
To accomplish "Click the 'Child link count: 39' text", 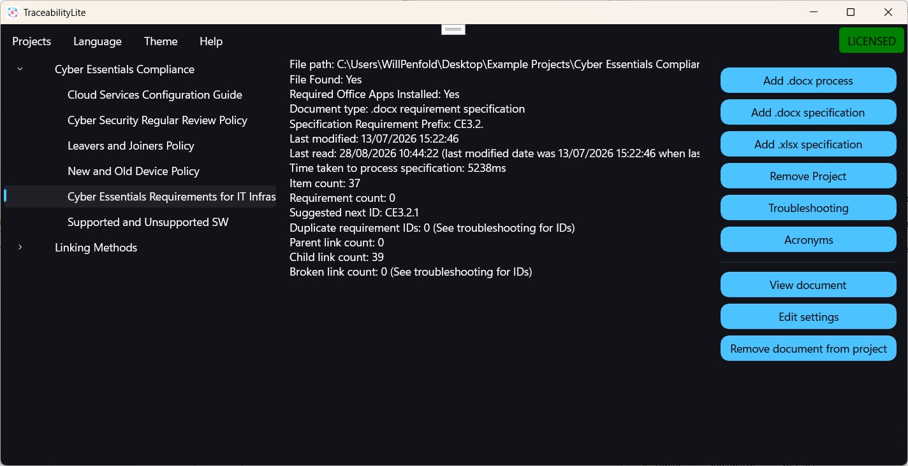I will click(337, 257).
